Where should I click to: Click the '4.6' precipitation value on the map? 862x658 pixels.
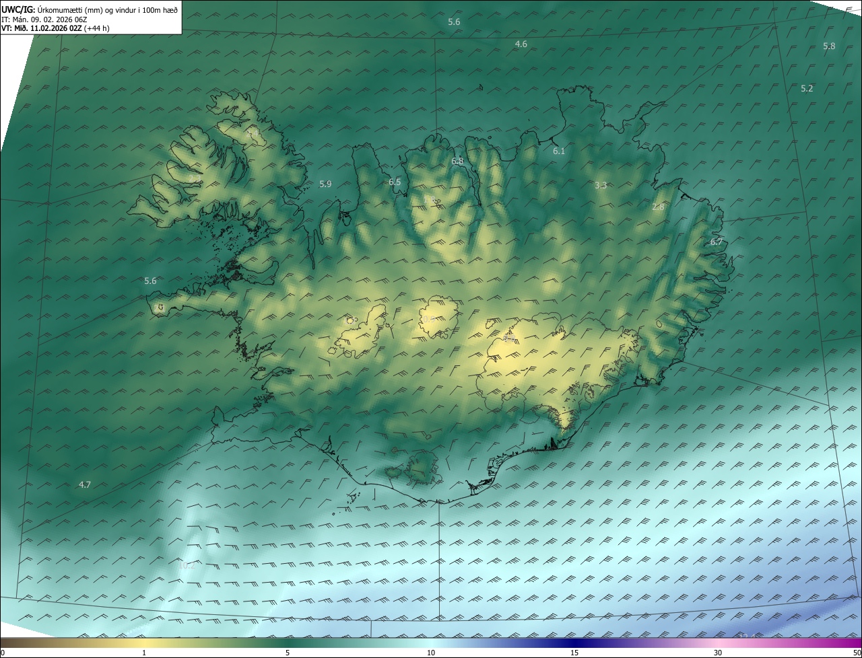coord(521,44)
